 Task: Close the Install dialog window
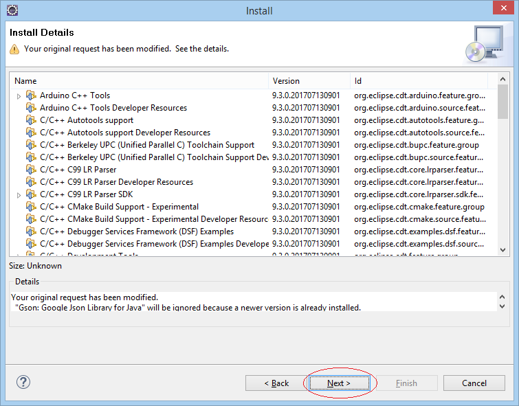coord(503,8)
